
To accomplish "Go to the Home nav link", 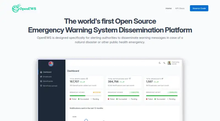I will pyautogui.click(x=169, y=9).
